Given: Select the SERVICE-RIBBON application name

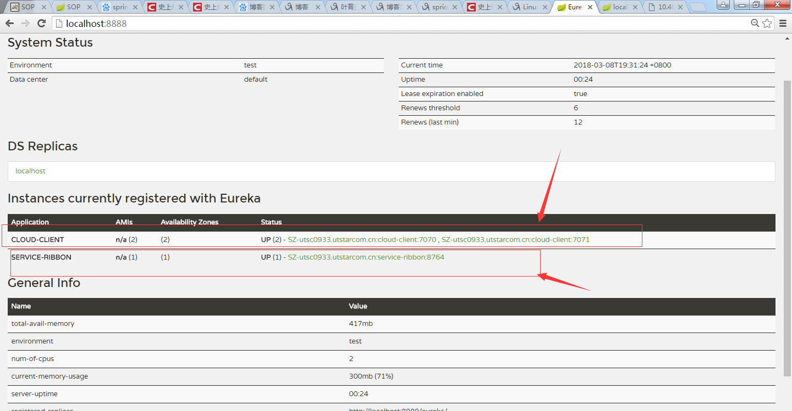Looking at the screenshot, I should [x=41, y=257].
